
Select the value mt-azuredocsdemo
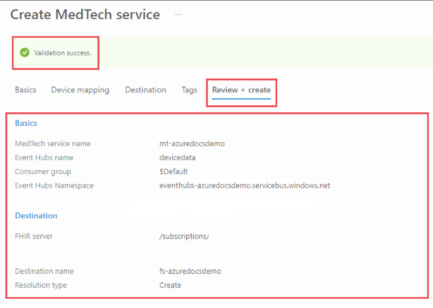tap(192, 143)
